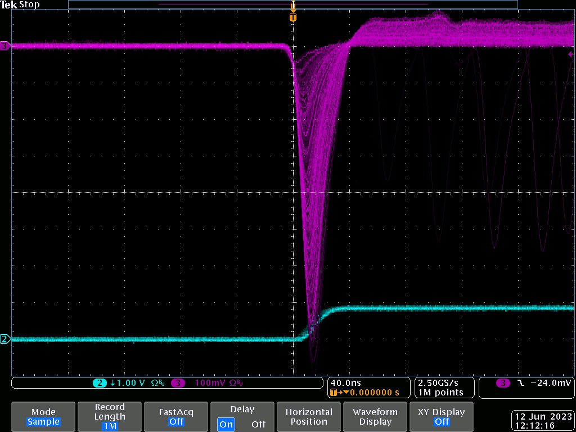The width and height of the screenshot is (576, 432).
Task: Switch Delay to Off
Action: pos(258,424)
